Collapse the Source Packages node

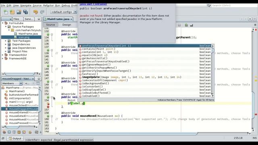click(6, 27)
